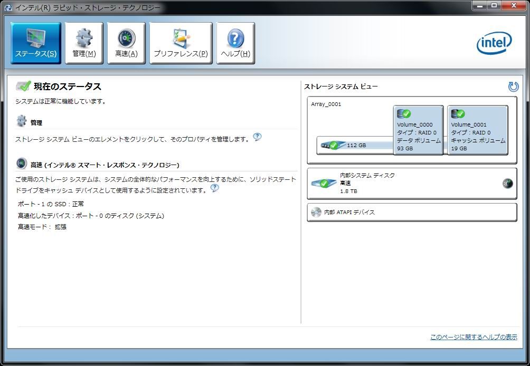Open the 高速(A) tab
The height and width of the screenshot is (366, 530).
[126, 43]
